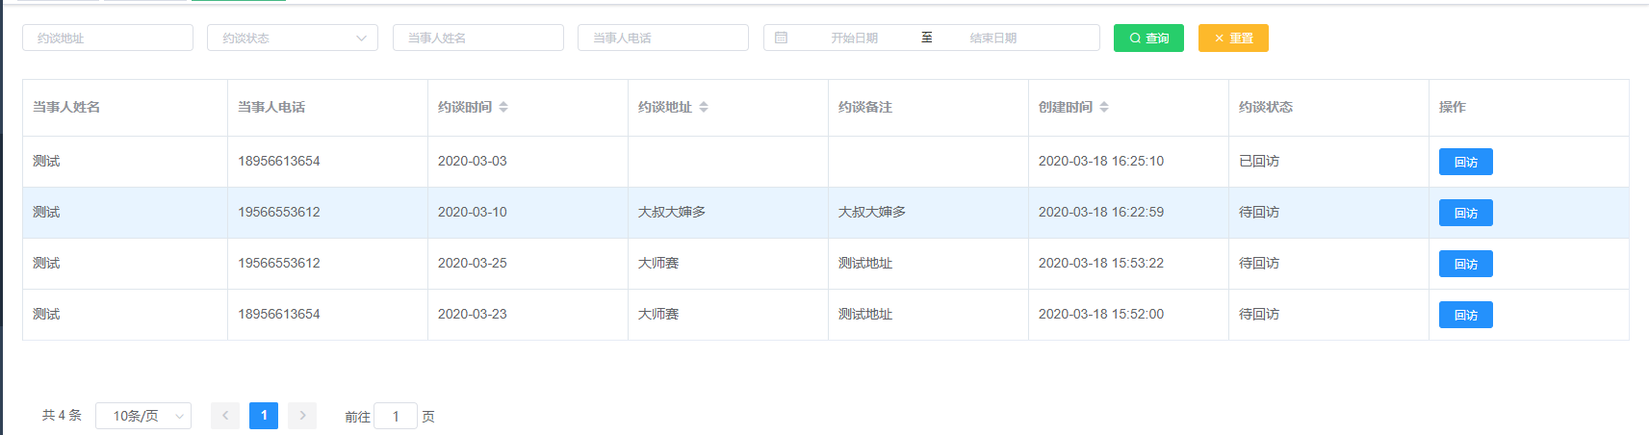Click the next page arrow
The height and width of the screenshot is (435, 1649).
pos(302,416)
